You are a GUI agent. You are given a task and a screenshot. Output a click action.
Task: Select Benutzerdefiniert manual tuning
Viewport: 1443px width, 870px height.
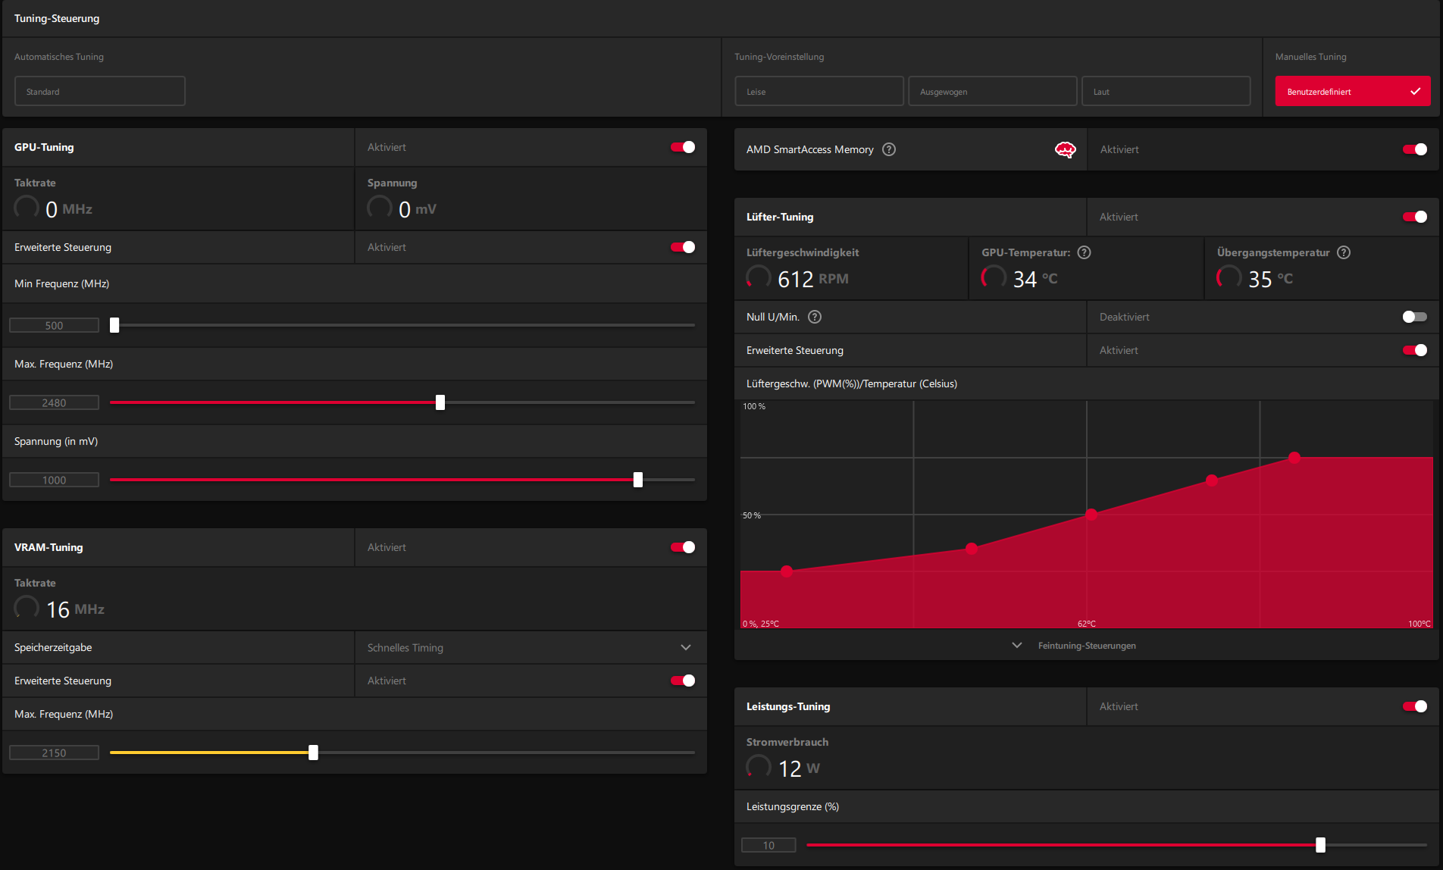[x=1353, y=91]
